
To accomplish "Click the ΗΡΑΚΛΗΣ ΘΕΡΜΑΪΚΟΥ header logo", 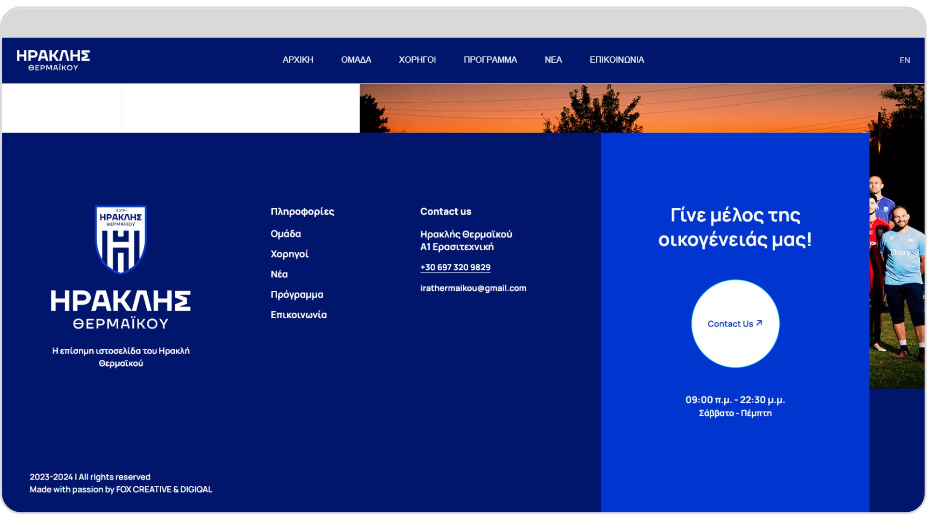I will click(53, 60).
